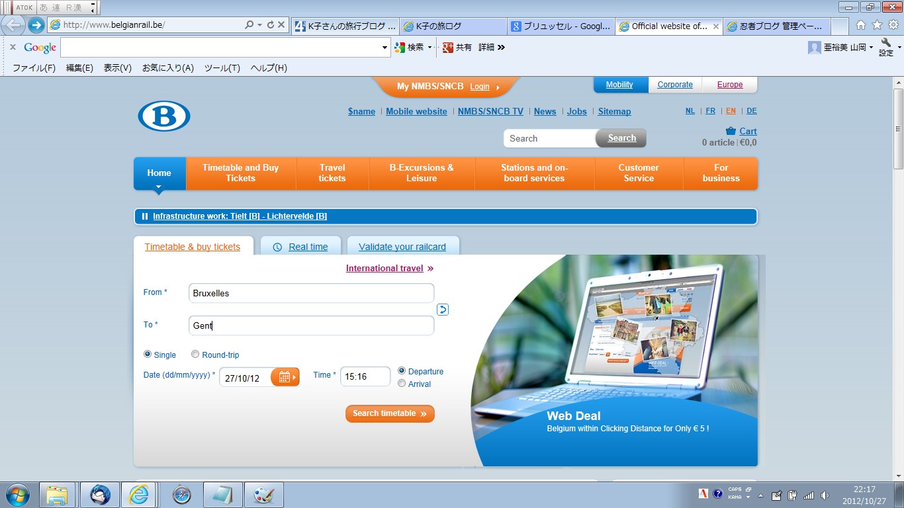This screenshot has width=904, height=508.
Task: Click the Belgian Rail B logo
Action: pyautogui.click(x=163, y=116)
